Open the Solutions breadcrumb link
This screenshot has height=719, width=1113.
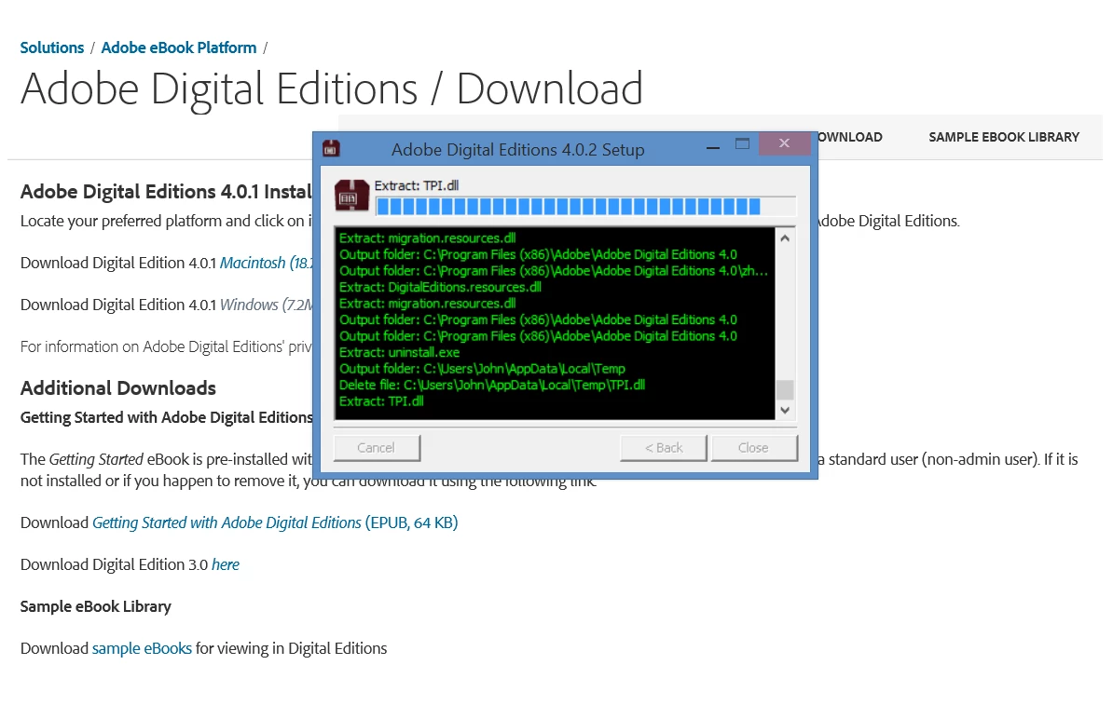52,47
